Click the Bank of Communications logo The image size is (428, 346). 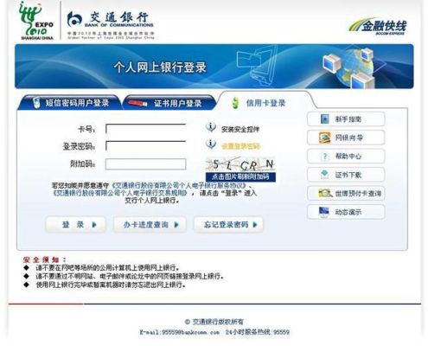111,25
